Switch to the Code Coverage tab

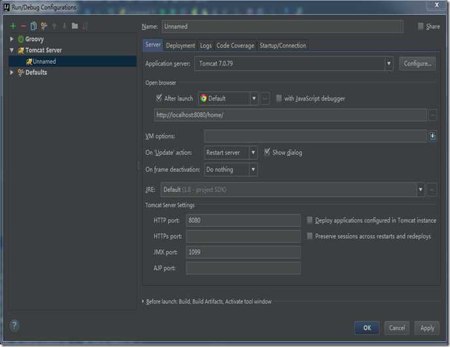[235, 46]
